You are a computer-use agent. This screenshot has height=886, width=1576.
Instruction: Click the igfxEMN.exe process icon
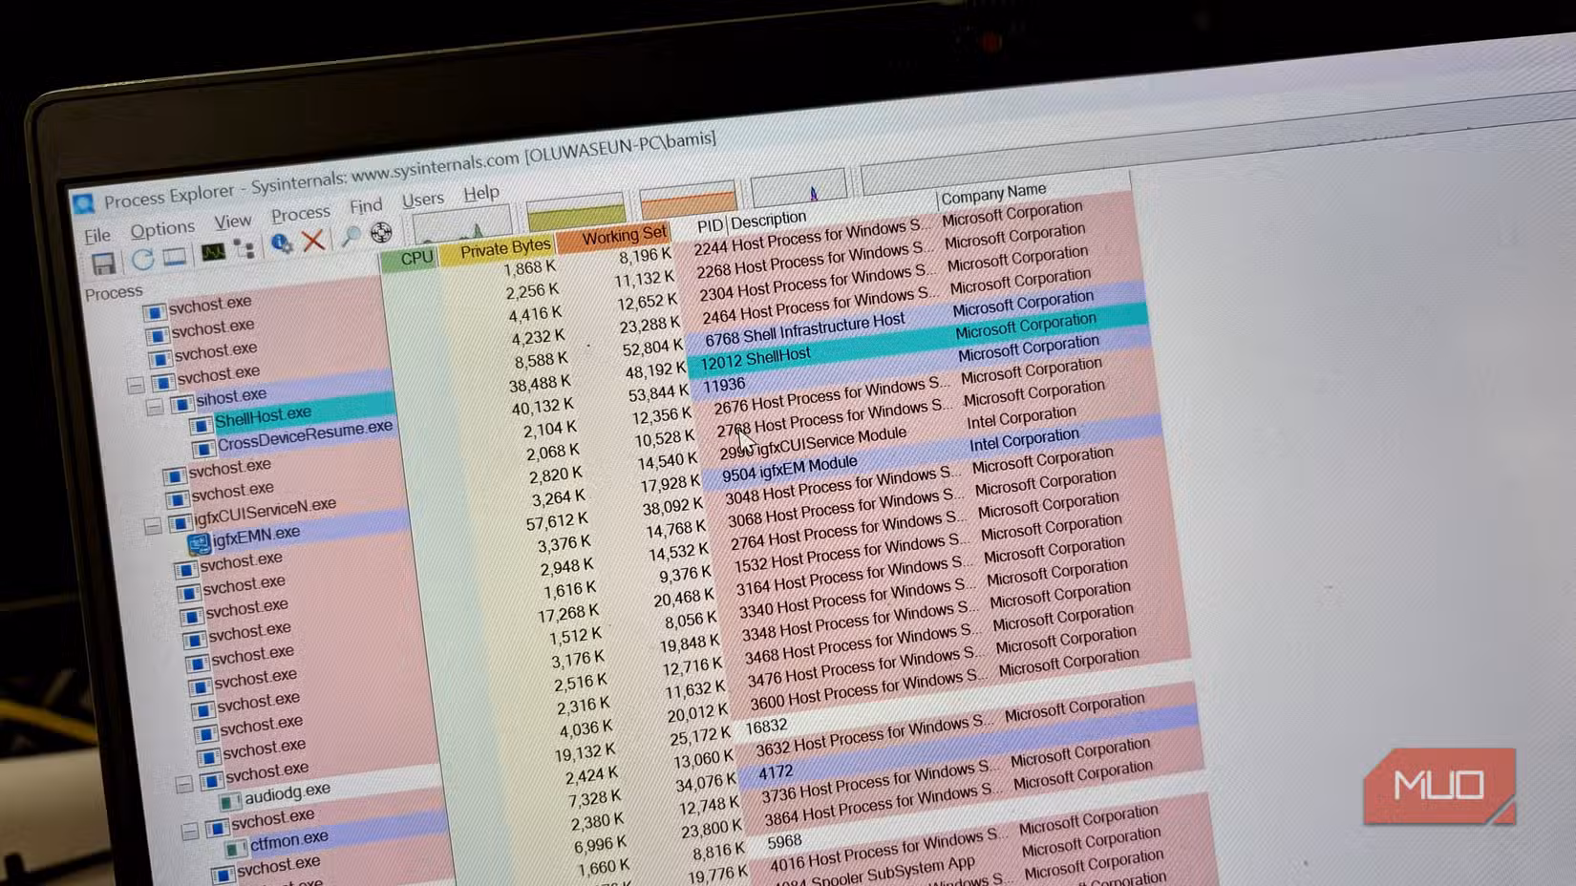tap(199, 544)
